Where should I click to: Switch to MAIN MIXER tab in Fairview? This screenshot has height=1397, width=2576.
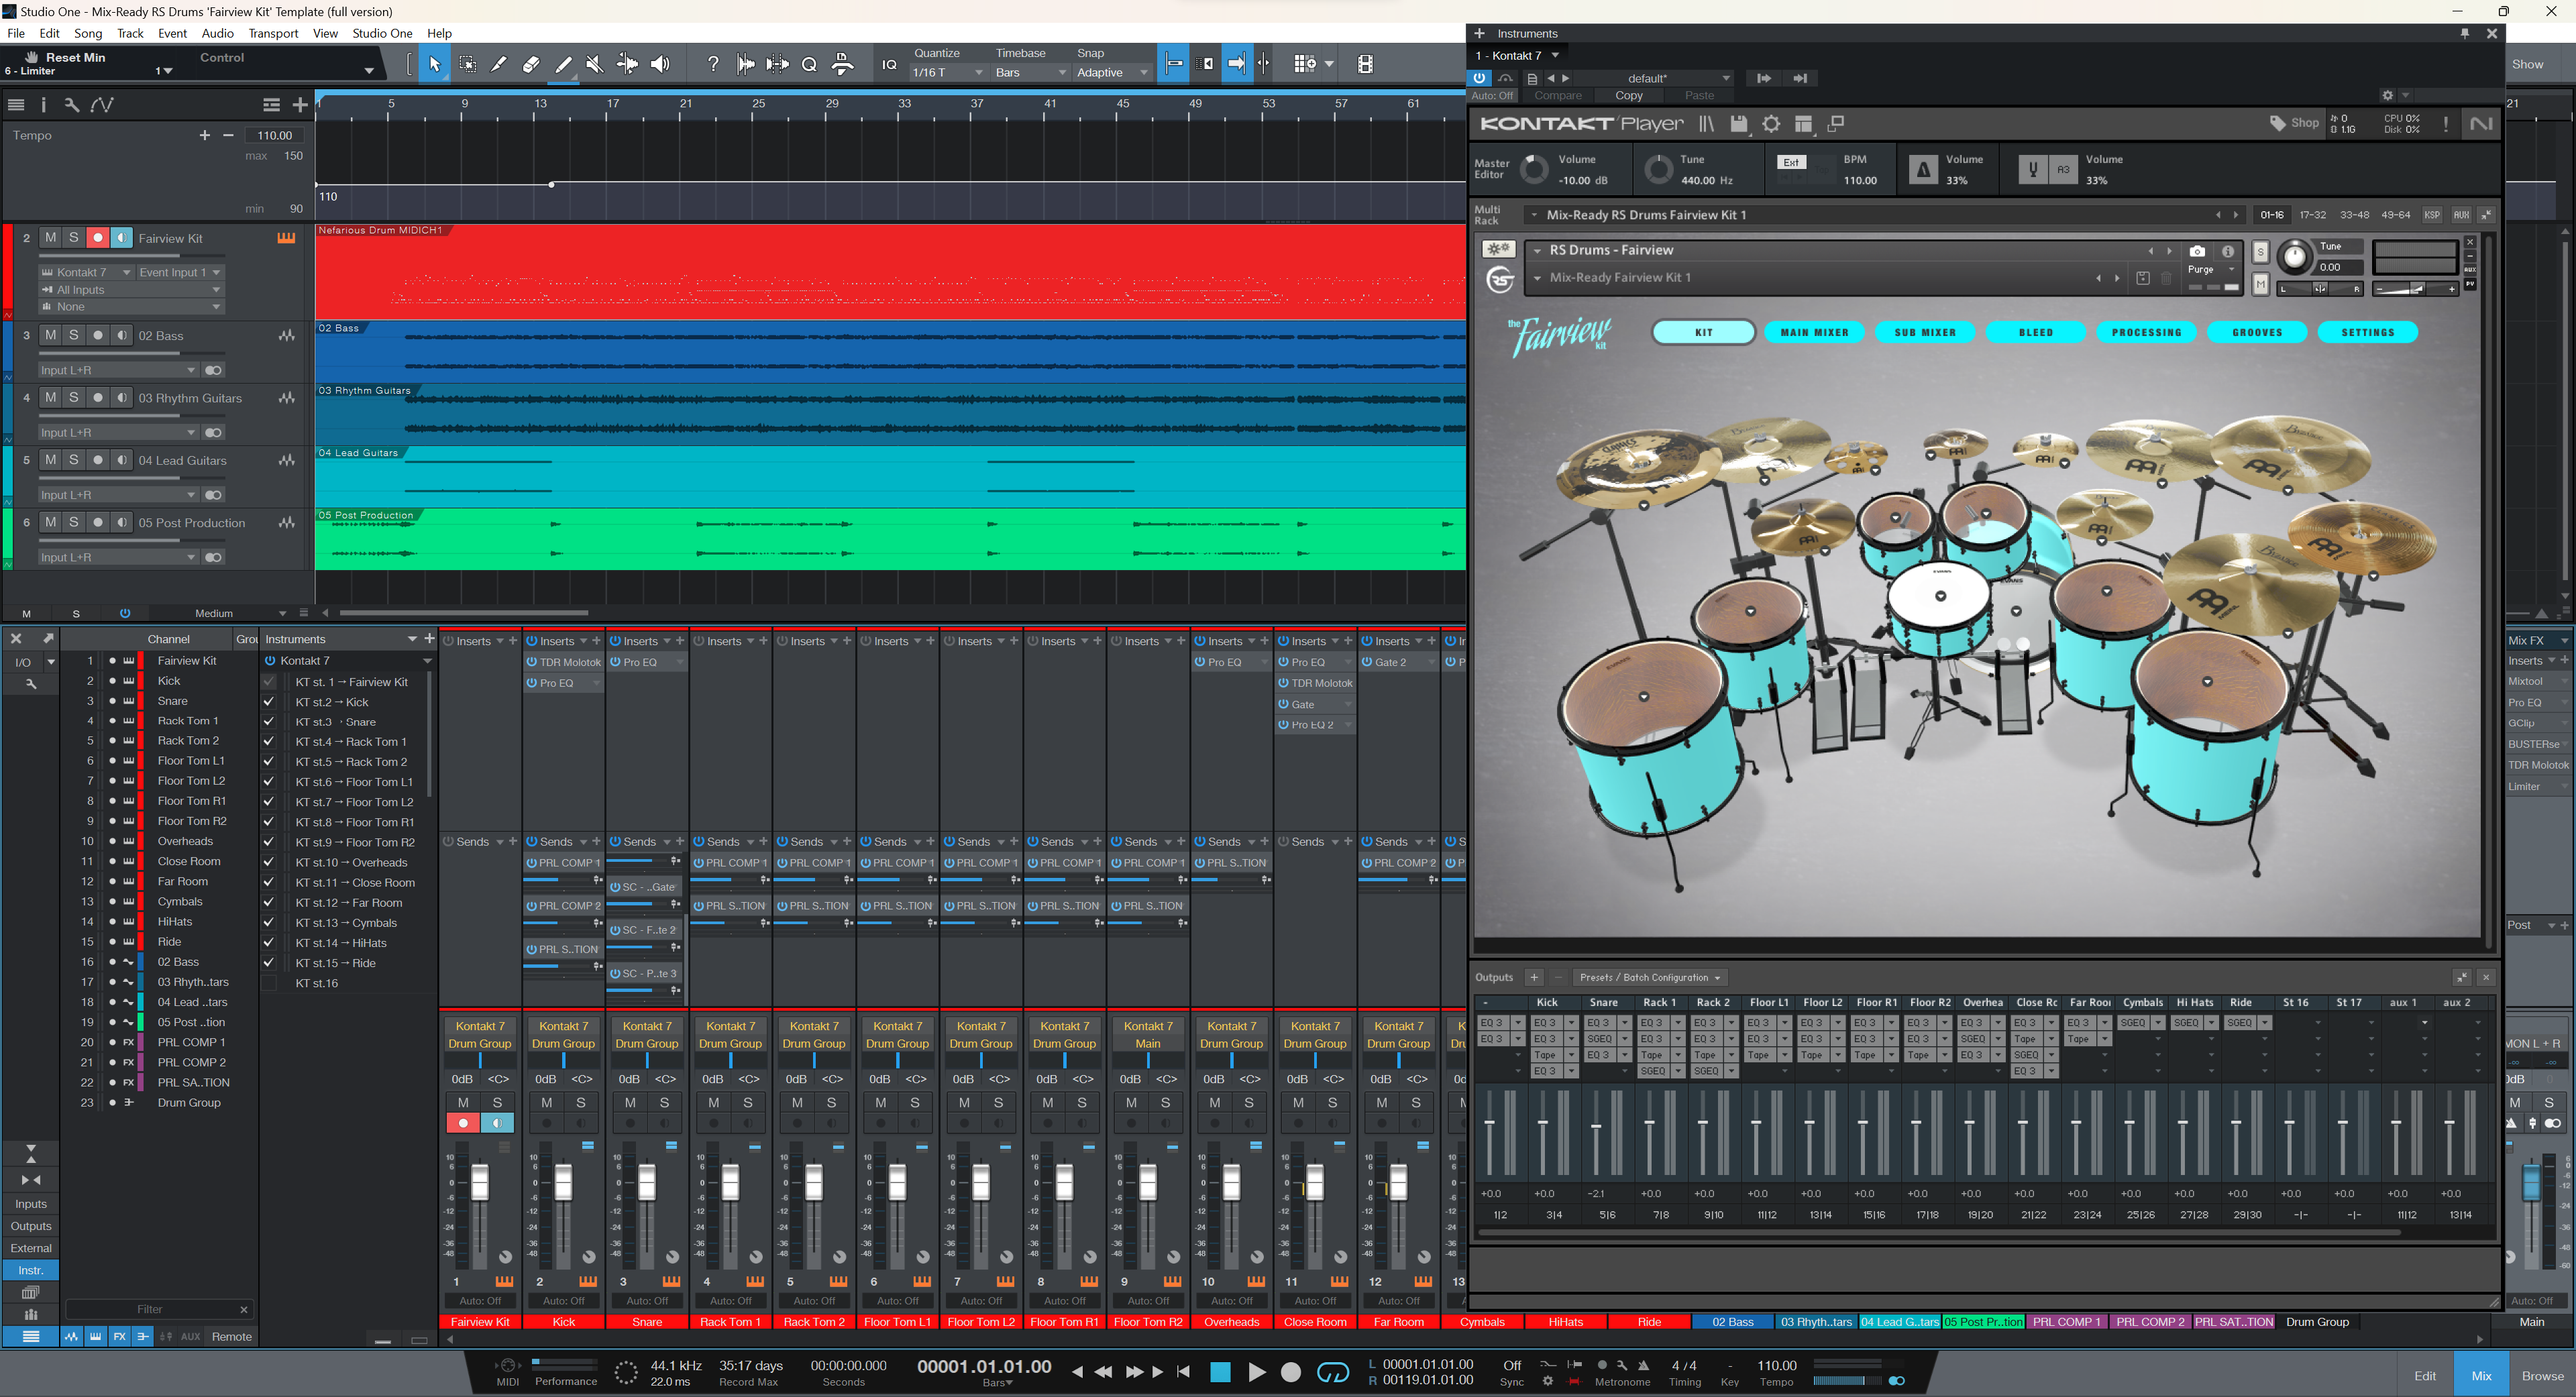coord(1814,332)
